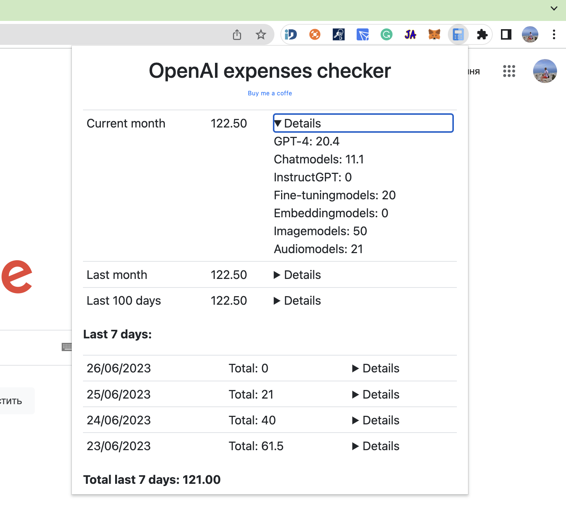Click the 26/06/2023 date cell
This screenshot has height=507, width=566.
(119, 368)
